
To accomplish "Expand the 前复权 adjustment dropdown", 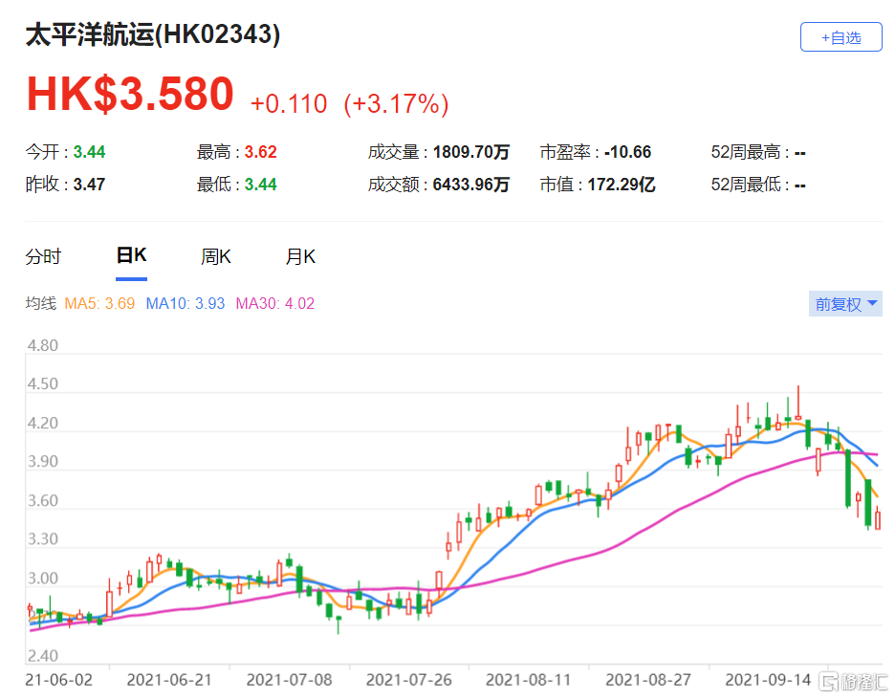I will click(845, 303).
